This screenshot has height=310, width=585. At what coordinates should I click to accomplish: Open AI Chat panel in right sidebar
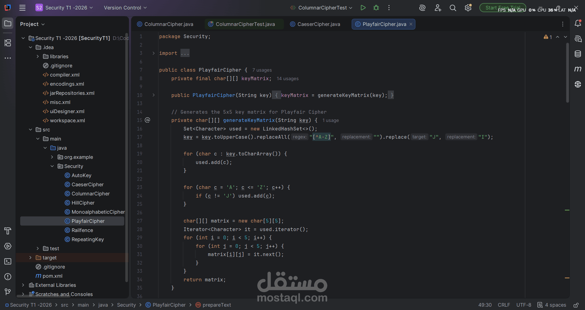(x=578, y=39)
